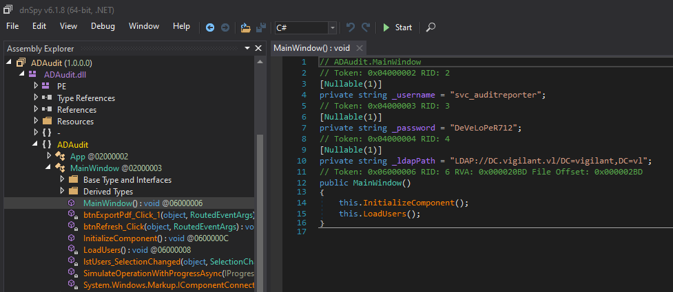The image size is (673, 292).
Task: Collapse the MainWindow @02000003 class node
Action: tap(48, 168)
